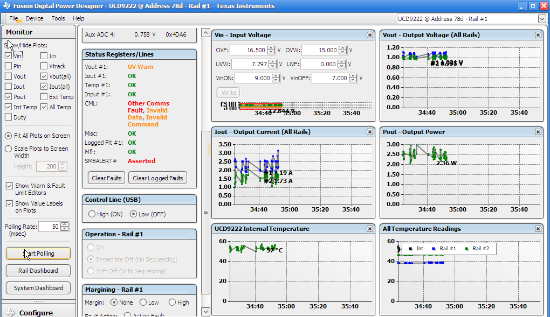The image size is (550, 317).
Task: Toggle the Vin plot checkbox
Action: 9,55
